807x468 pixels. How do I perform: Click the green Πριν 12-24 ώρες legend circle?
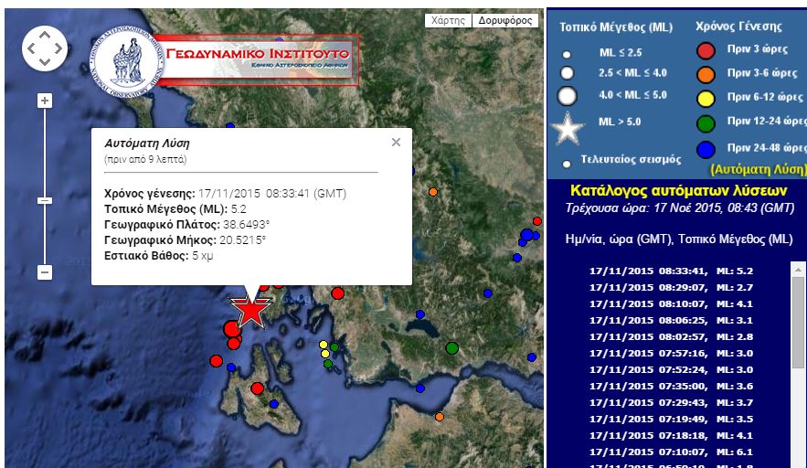pos(706,123)
